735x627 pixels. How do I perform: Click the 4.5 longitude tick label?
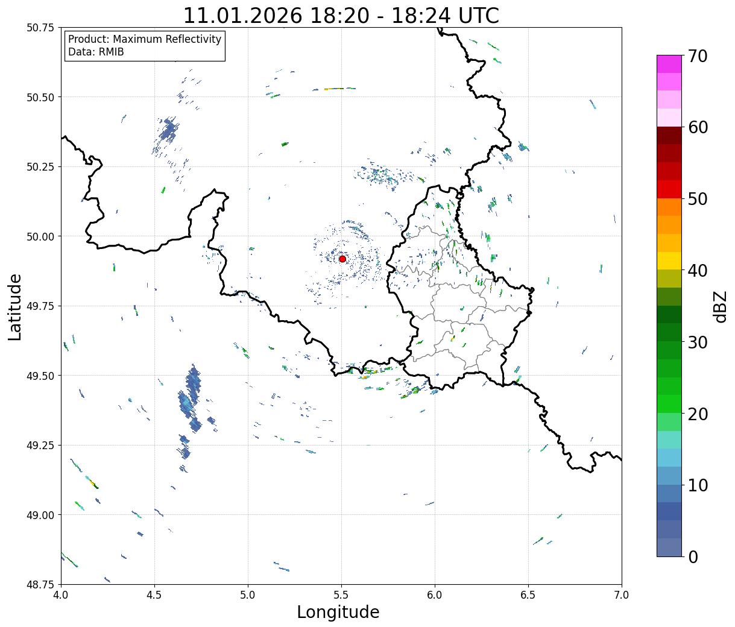154,595
